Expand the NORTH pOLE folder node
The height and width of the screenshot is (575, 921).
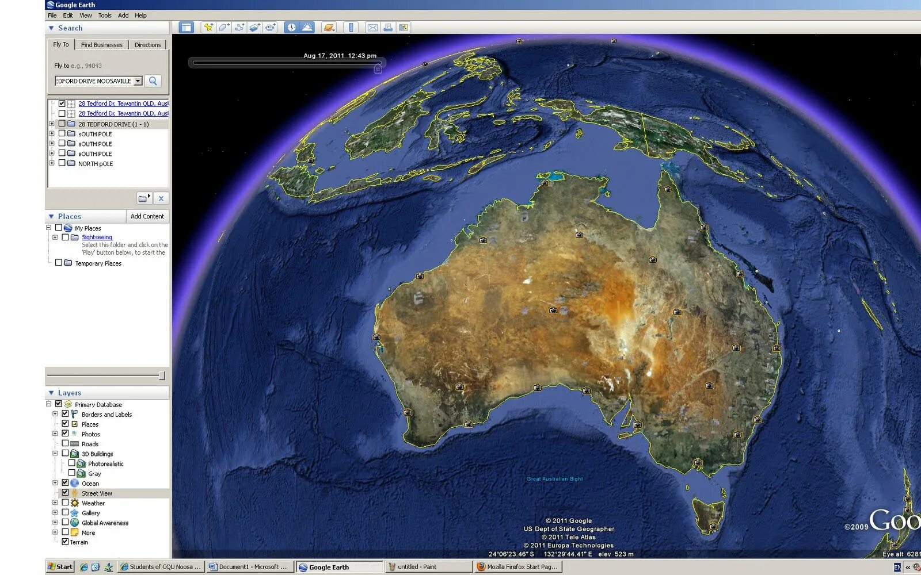pyautogui.click(x=52, y=163)
